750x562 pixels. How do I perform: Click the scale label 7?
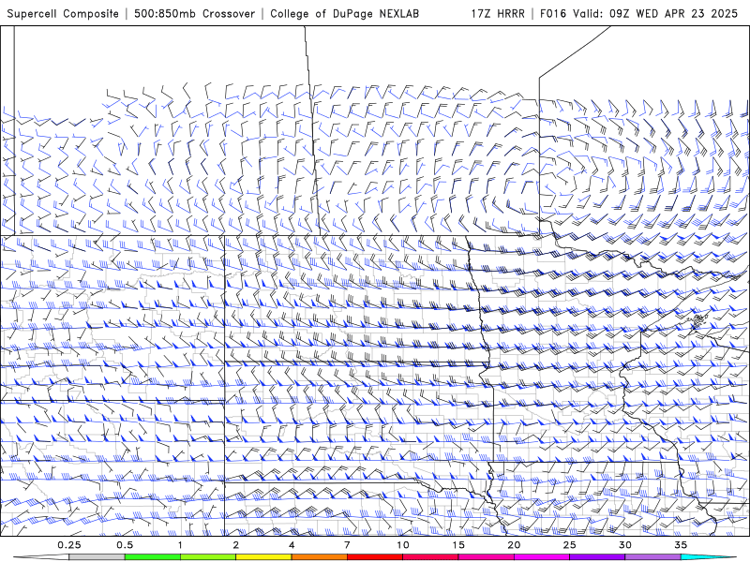click(347, 545)
